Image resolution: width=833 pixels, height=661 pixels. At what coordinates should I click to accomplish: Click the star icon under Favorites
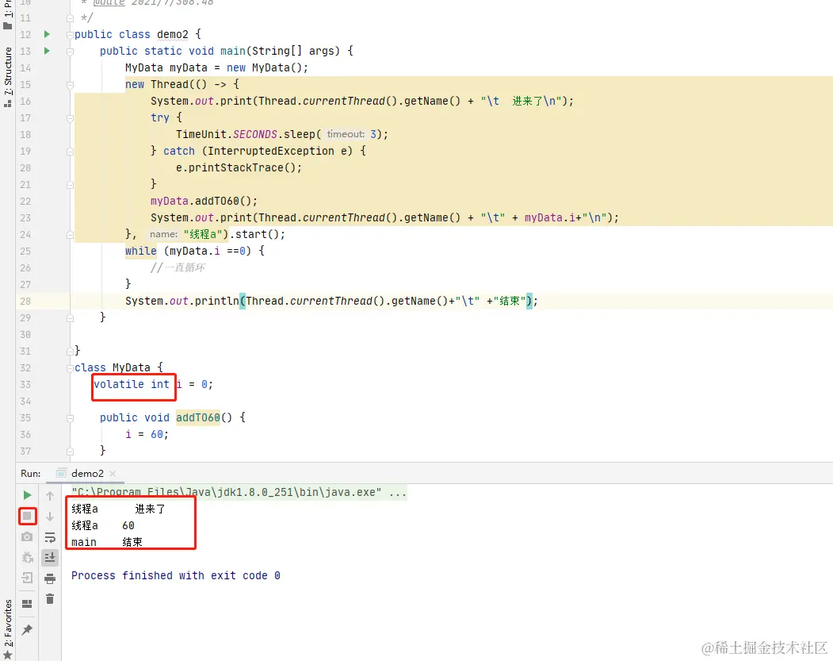[x=7, y=655]
